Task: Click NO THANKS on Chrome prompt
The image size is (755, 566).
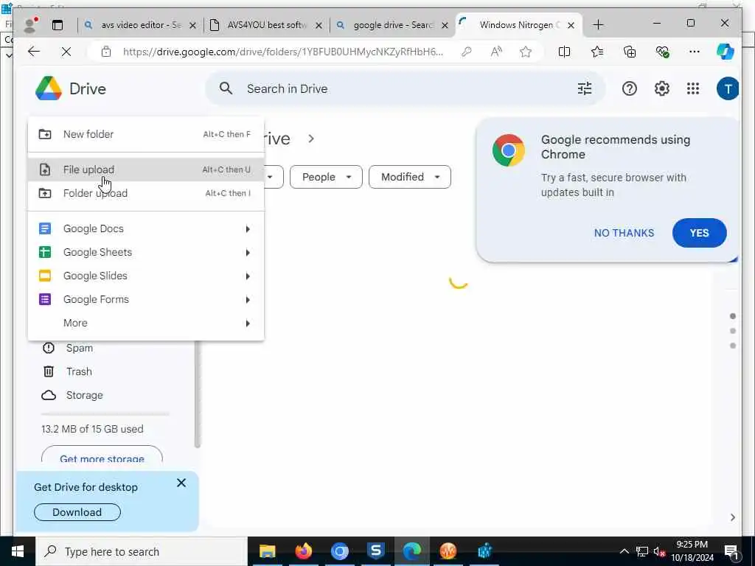Action: pyautogui.click(x=624, y=233)
